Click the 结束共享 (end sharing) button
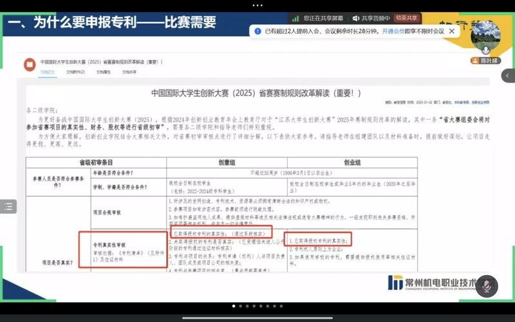This screenshot has height=322, width=515. (407, 18)
